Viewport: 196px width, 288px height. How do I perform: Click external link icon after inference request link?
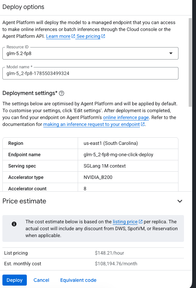(x=143, y=124)
